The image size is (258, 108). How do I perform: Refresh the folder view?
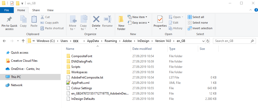pos(208,41)
